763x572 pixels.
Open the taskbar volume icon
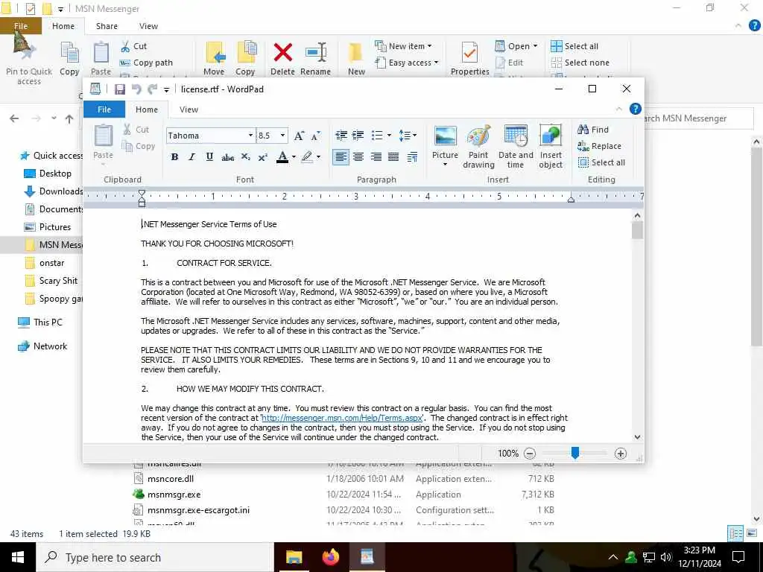(665, 557)
